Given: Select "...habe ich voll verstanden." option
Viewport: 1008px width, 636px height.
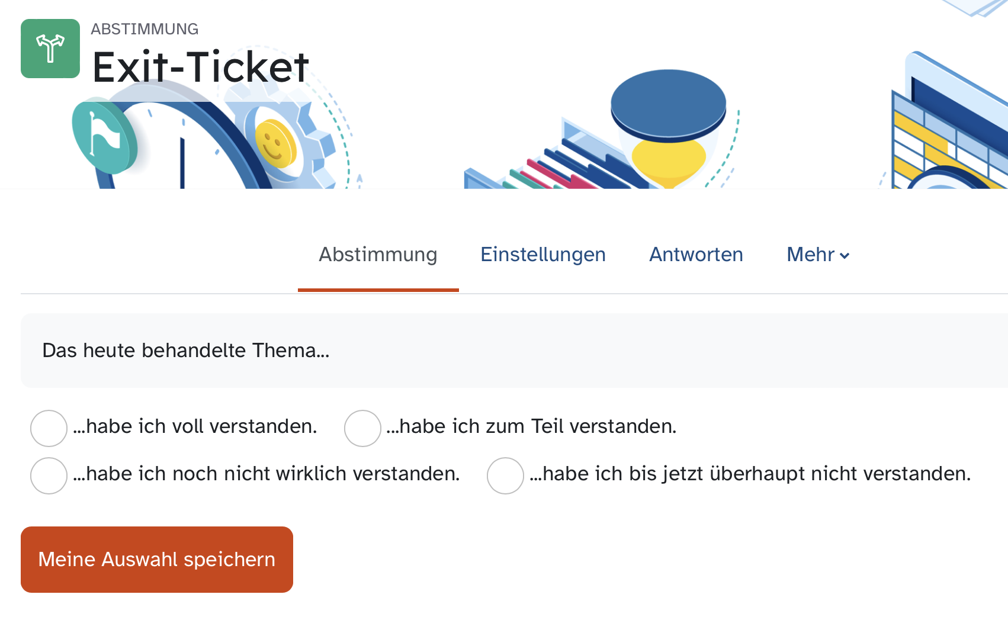Looking at the screenshot, I should tap(49, 428).
